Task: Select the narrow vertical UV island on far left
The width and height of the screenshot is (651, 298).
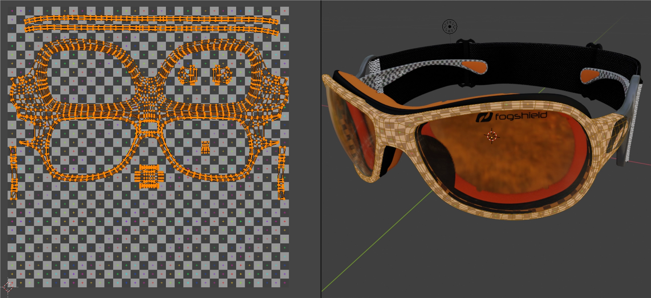Action: click(x=14, y=173)
